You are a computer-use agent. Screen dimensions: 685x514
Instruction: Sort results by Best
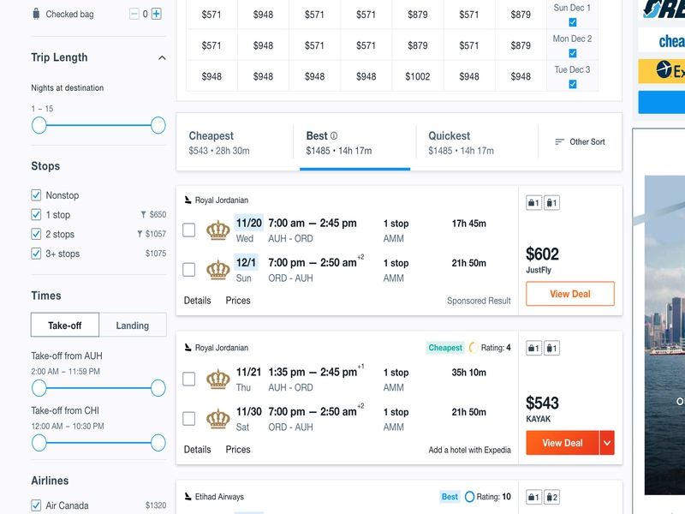tap(354, 142)
